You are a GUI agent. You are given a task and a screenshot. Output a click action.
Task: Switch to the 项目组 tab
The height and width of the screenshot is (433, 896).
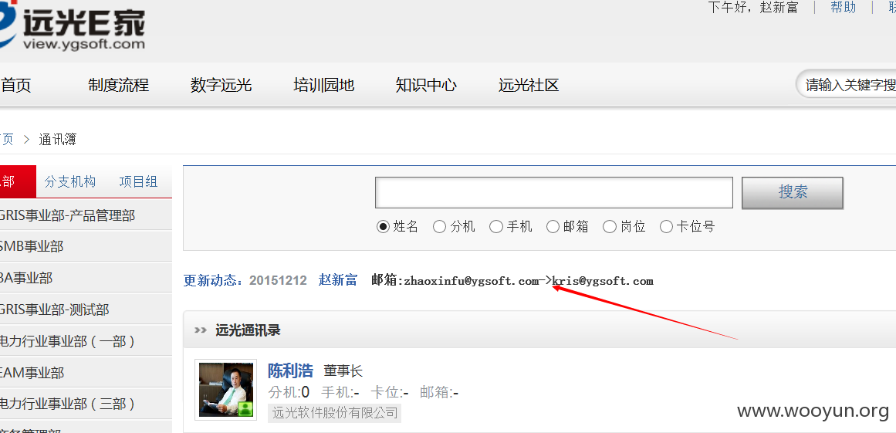tap(138, 181)
